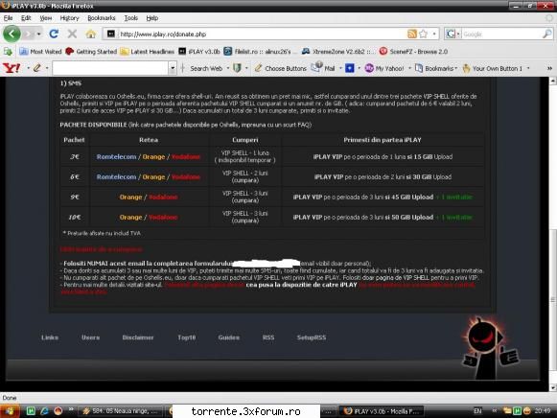The width and height of the screenshot is (557, 418).
Task: Open the Help menu
Action: point(152,18)
